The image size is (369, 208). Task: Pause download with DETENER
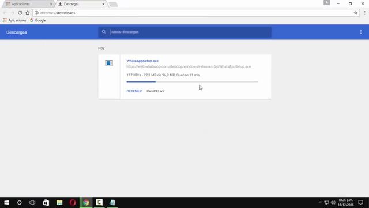134,91
